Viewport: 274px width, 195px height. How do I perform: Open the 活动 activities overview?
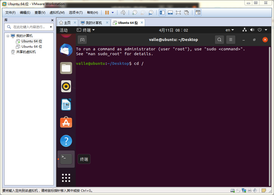pos(64,30)
